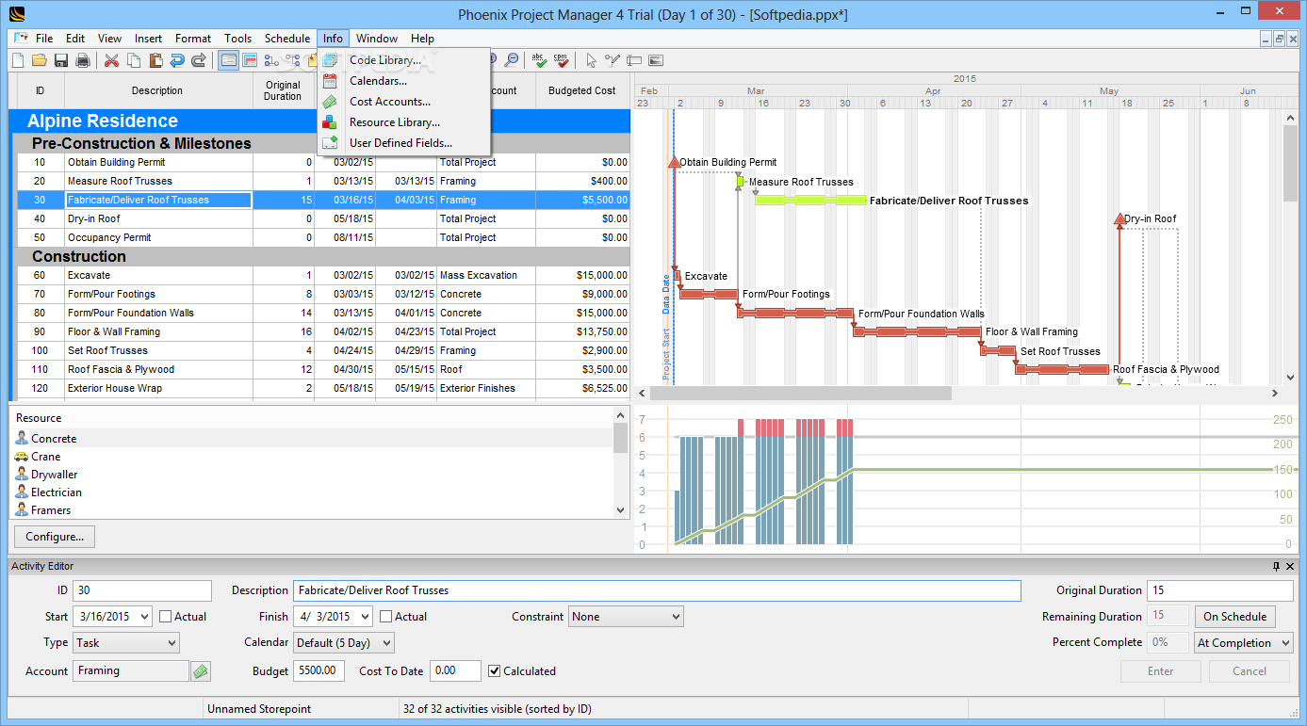The width and height of the screenshot is (1307, 726).
Task: Click the Budgeted Cost column header
Action: (x=582, y=91)
